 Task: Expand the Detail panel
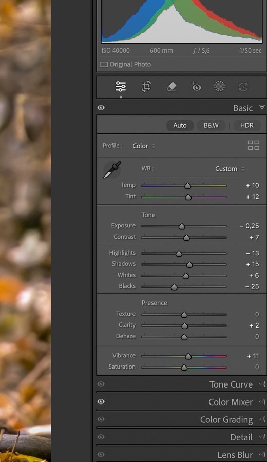click(262, 437)
